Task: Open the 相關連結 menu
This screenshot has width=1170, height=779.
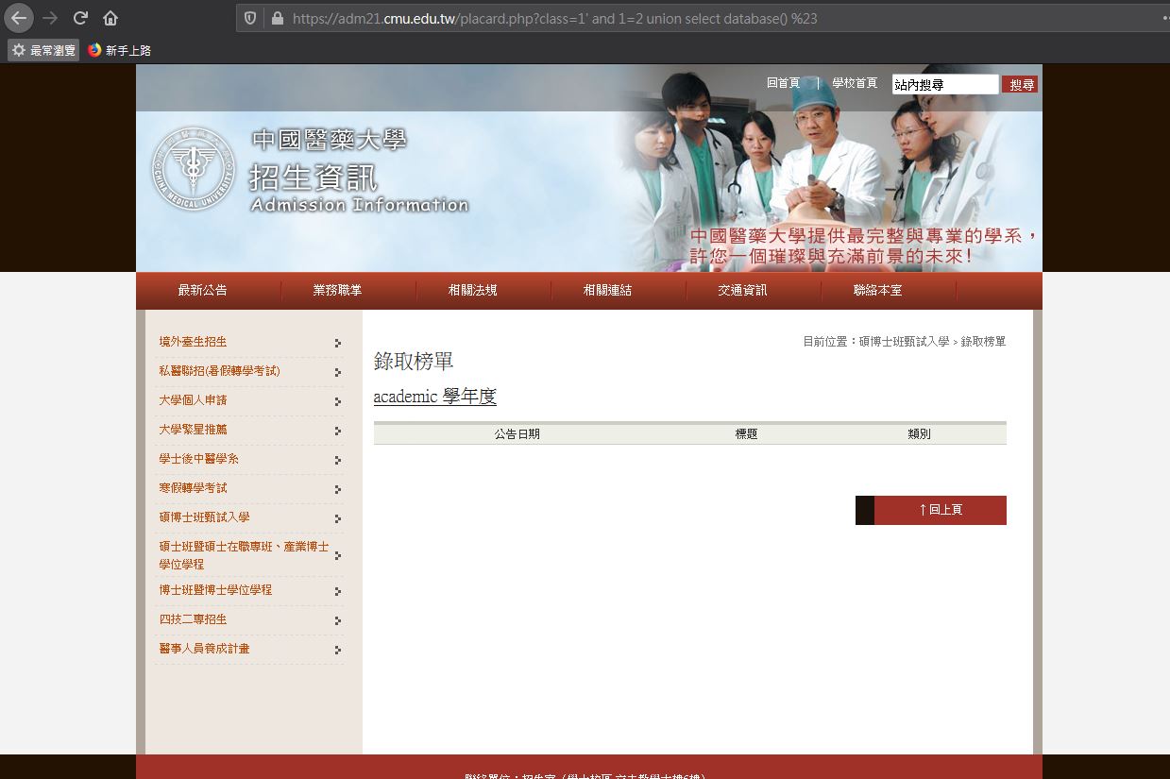Action: coord(607,290)
